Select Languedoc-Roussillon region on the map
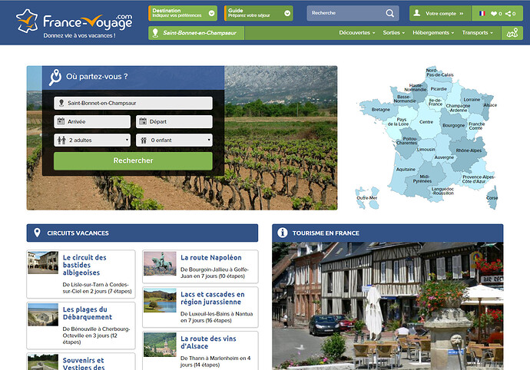Screen dimensions: 530x370 [443, 191]
